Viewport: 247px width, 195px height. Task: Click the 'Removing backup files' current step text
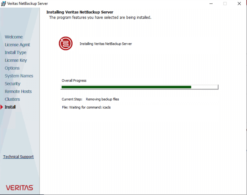(103, 99)
